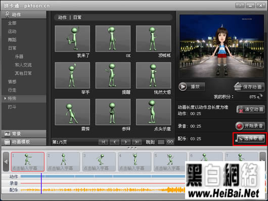Minimize the 拼卡通 window

(250, 6)
